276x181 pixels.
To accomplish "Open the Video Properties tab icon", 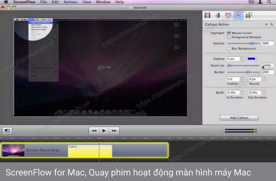I will 208,15.
